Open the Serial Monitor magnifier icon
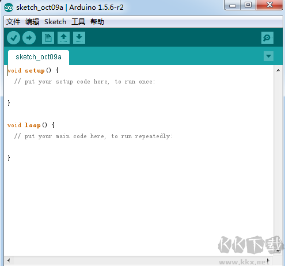 coord(267,37)
